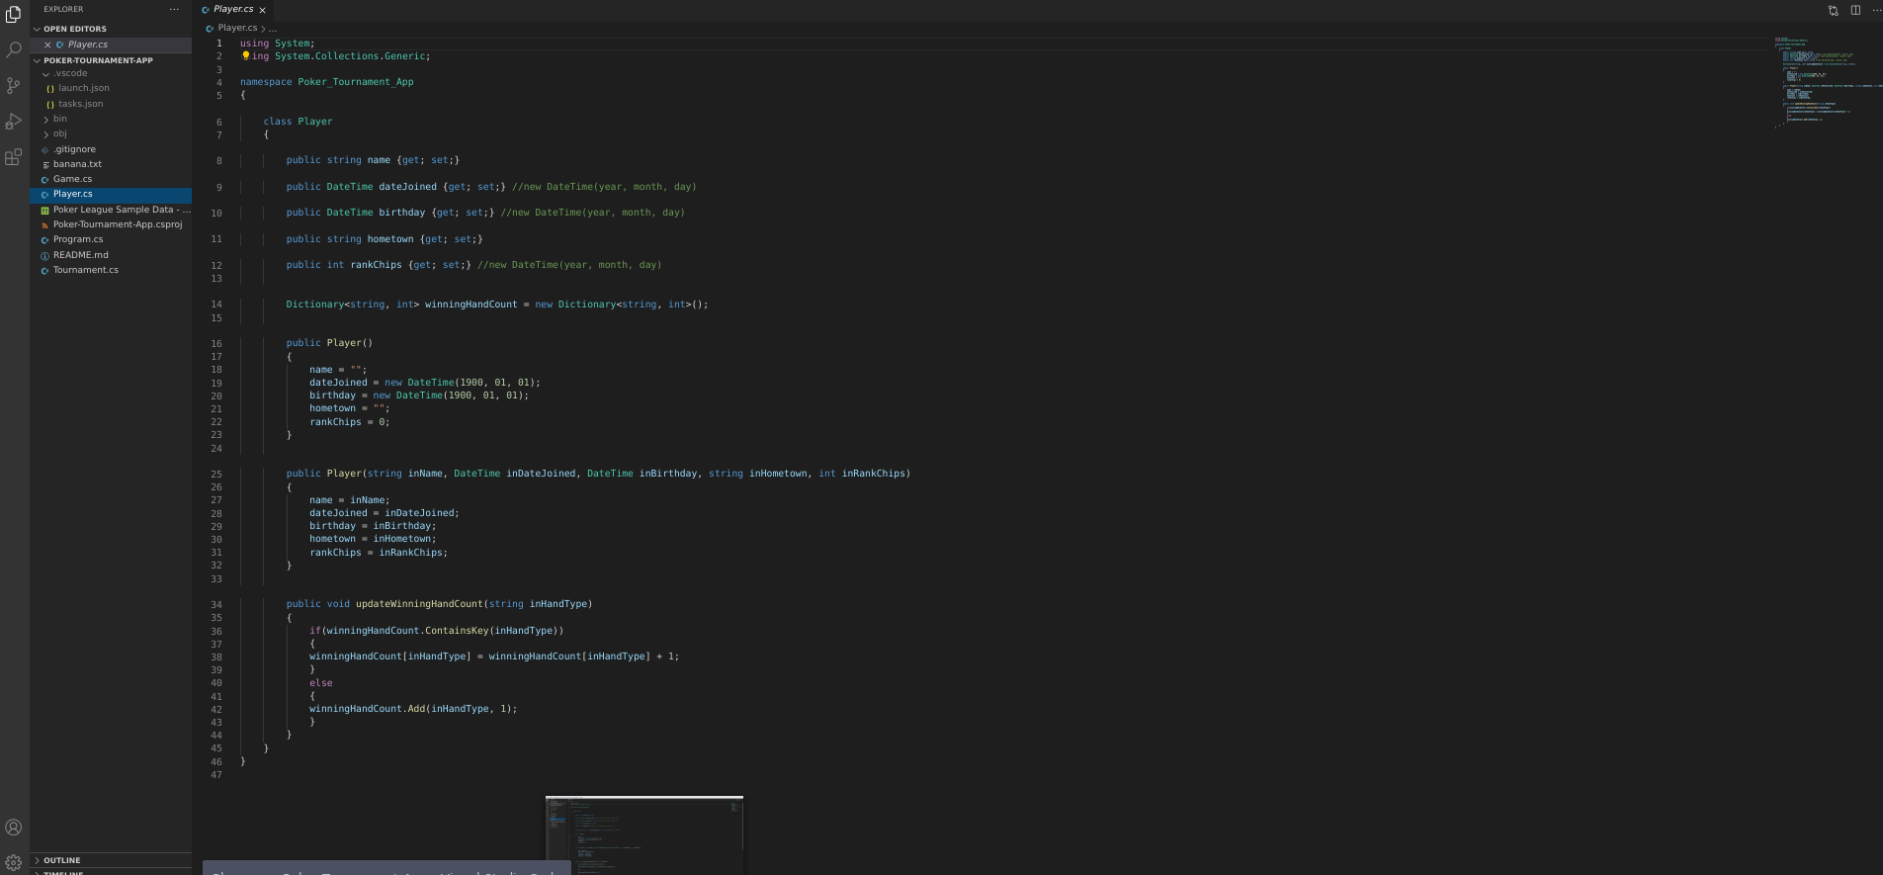This screenshot has height=875, width=1883.
Task: Open Explorer's Views and More Actions ellipsis
Action: pyautogui.click(x=174, y=9)
